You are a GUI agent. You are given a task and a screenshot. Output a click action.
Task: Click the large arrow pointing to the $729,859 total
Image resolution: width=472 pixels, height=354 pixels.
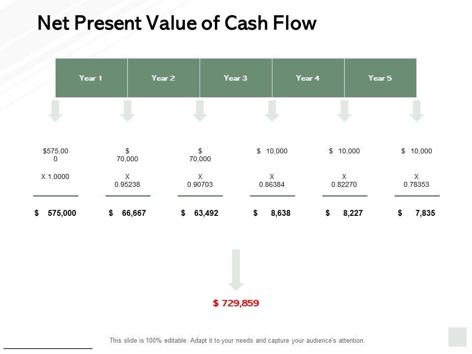(236, 269)
